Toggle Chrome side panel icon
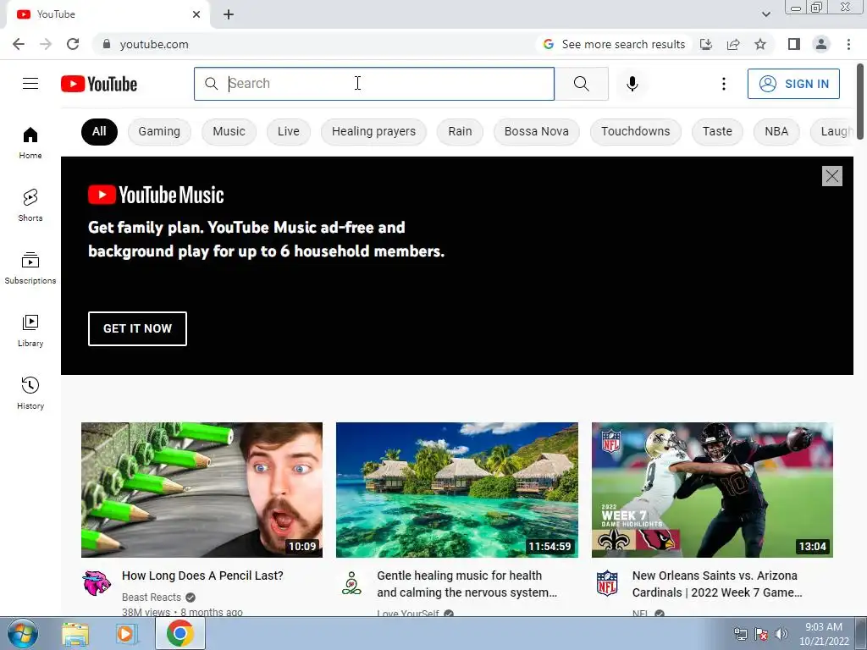 [x=794, y=44]
